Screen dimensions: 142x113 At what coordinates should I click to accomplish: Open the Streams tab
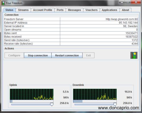pos(23,10)
